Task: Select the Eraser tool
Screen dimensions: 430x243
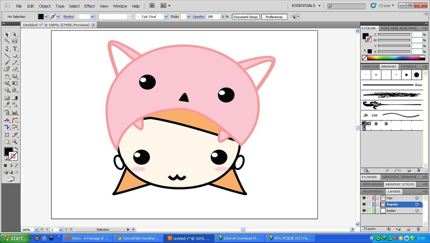Action: pyautogui.click(x=15, y=69)
